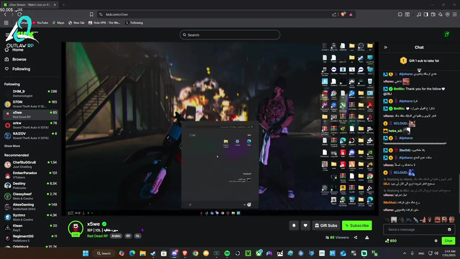Viewport: 460px width, 259px height.
Task: Open Maps bookmark
Action: [58, 23]
